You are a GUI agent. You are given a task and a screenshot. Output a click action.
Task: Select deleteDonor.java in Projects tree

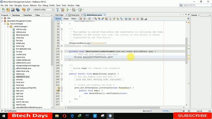[23, 77]
